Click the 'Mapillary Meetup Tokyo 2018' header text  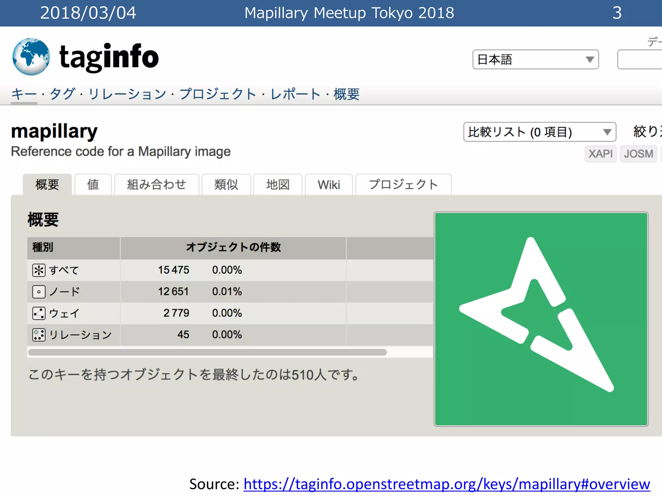point(349,13)
